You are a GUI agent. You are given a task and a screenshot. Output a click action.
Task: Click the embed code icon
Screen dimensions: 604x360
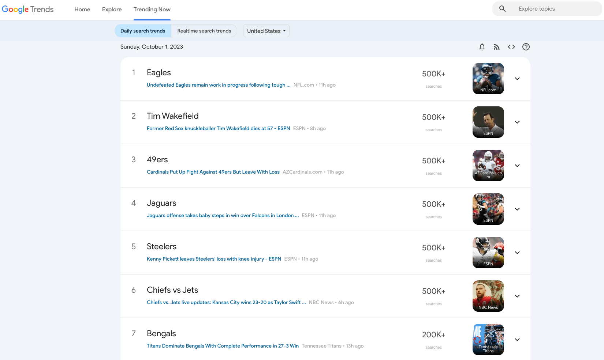pyautogui.click(x=511, y=47)
